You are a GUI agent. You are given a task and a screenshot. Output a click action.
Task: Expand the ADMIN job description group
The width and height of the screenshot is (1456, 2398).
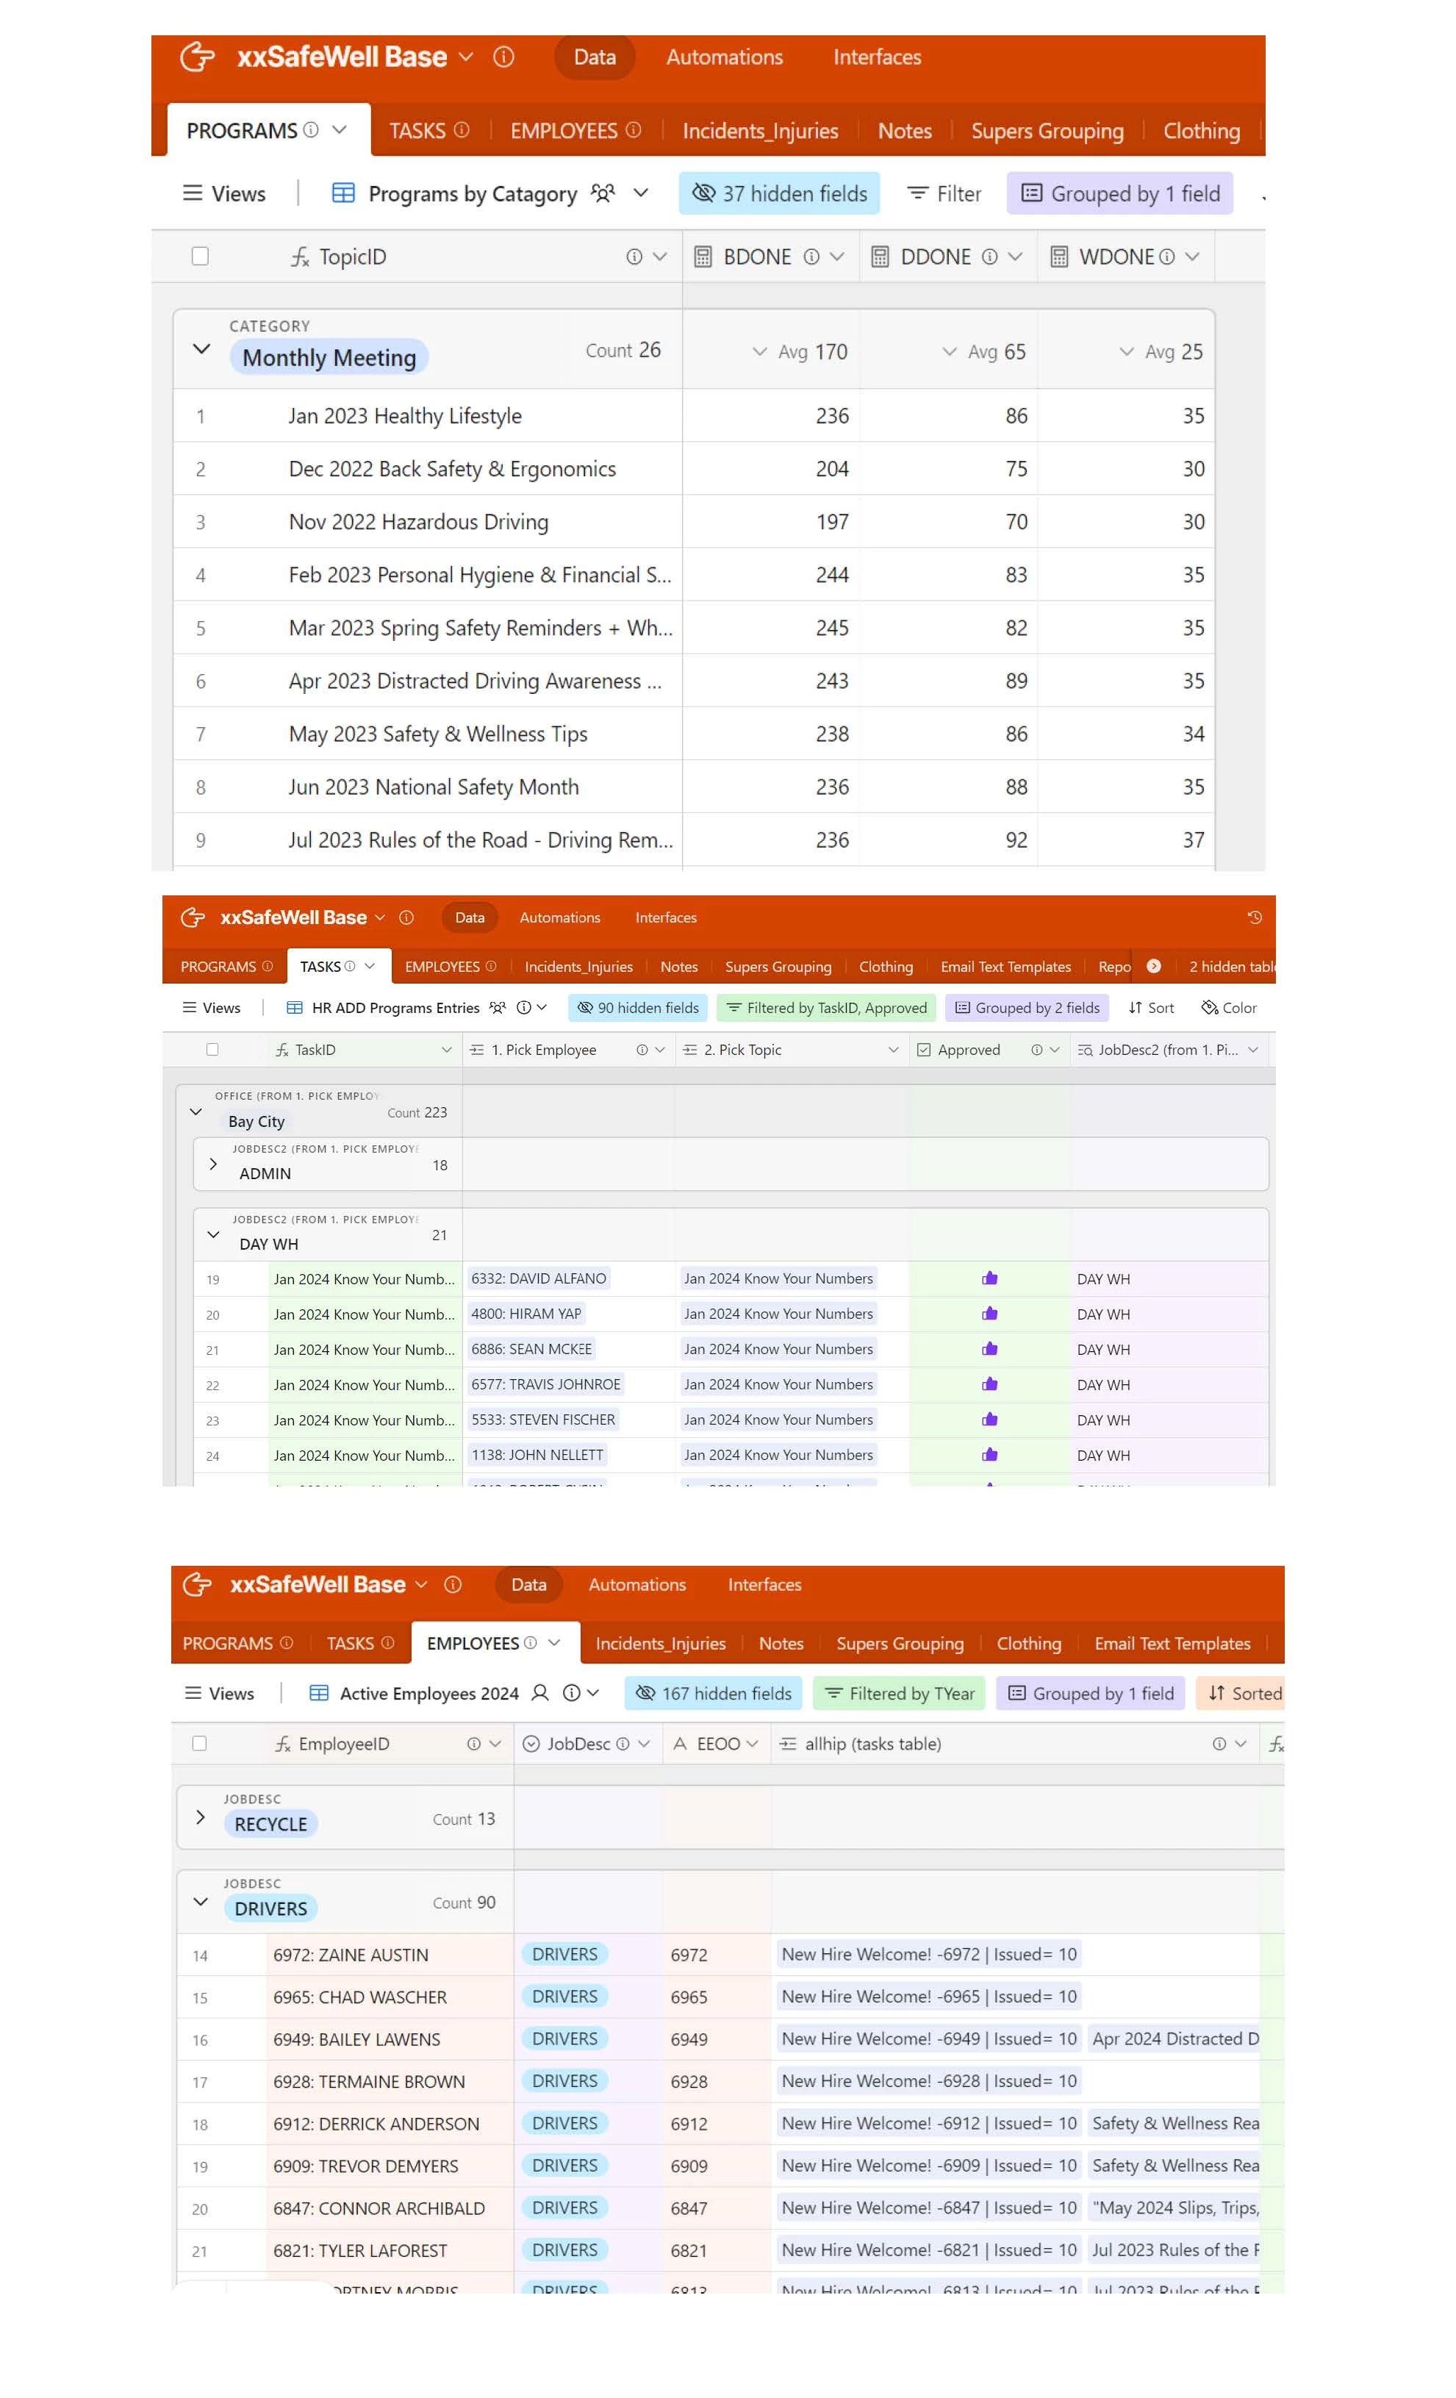213,1164
